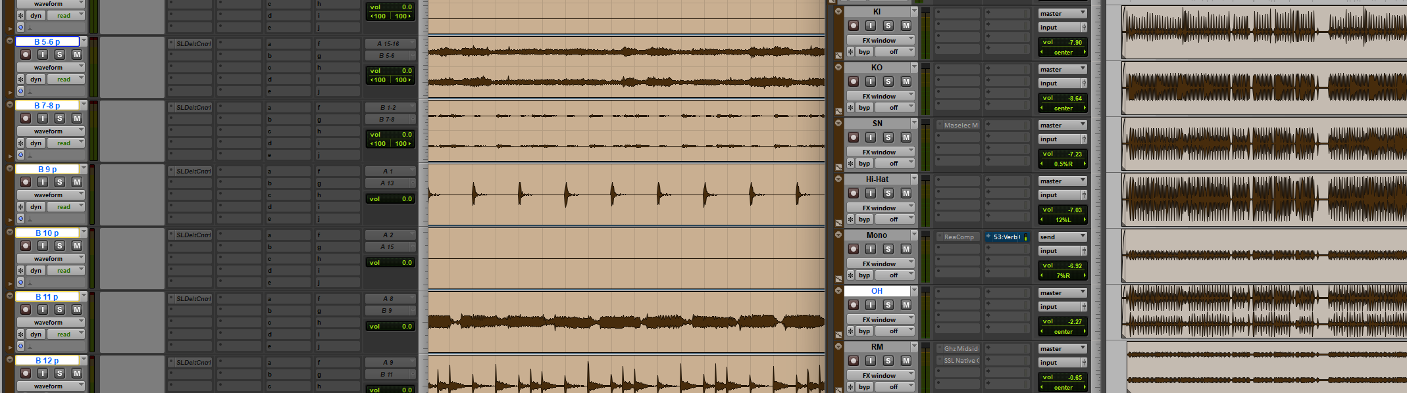
Task: Click B 9 p transient waveform clip
Action: coord(627,194)
